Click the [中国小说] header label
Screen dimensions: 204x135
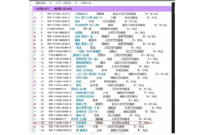pyautogui.click(x=42, y=9)
